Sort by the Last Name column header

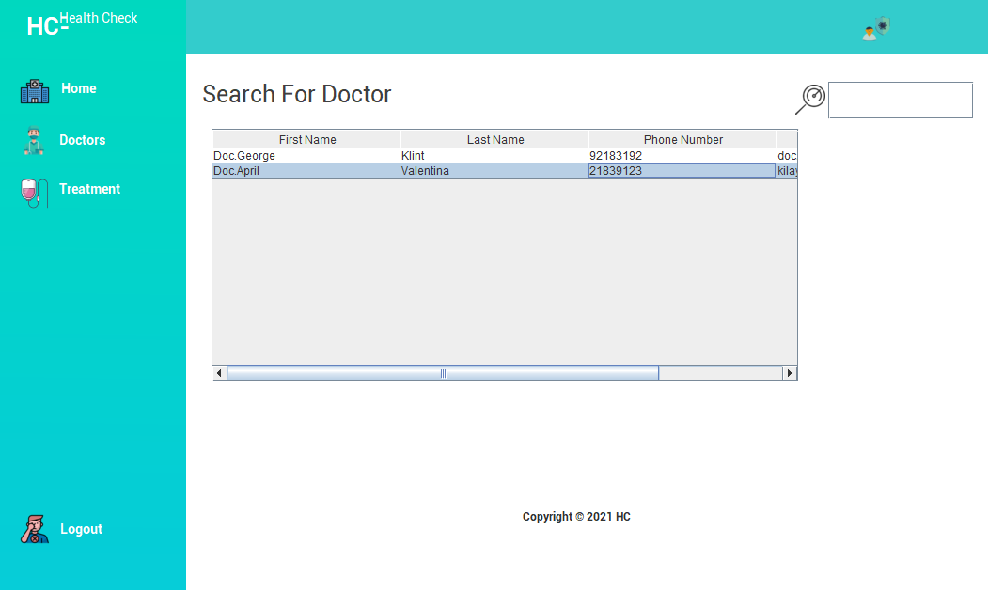(494, 139)
